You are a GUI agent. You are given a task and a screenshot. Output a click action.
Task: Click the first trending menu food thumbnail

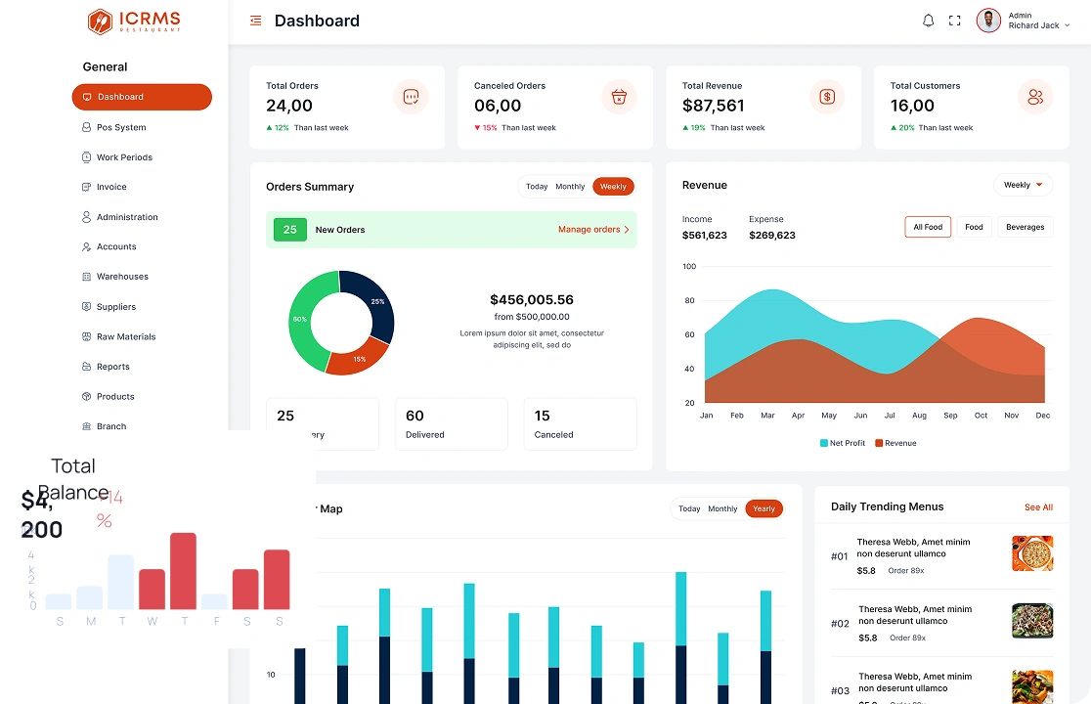tap(1032, 553)
